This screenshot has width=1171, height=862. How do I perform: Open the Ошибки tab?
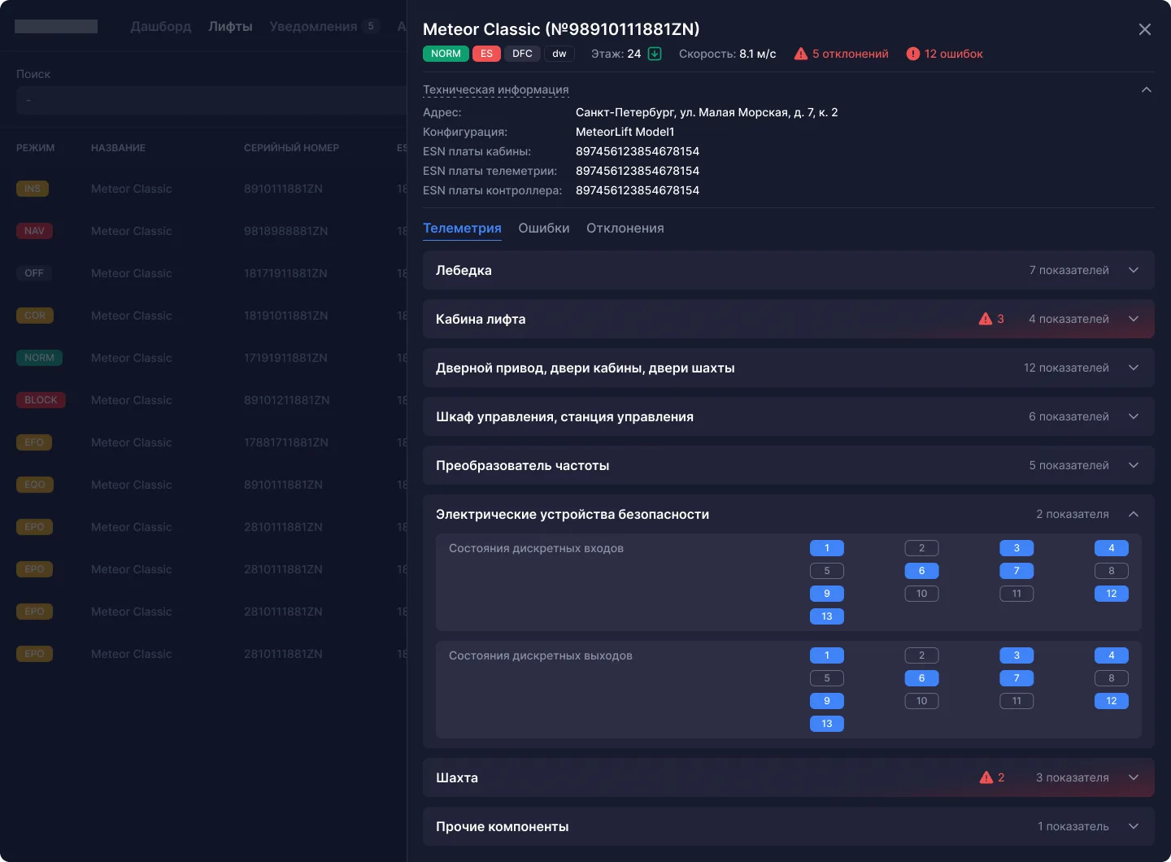pyautogui.click(x=544, y=229)
